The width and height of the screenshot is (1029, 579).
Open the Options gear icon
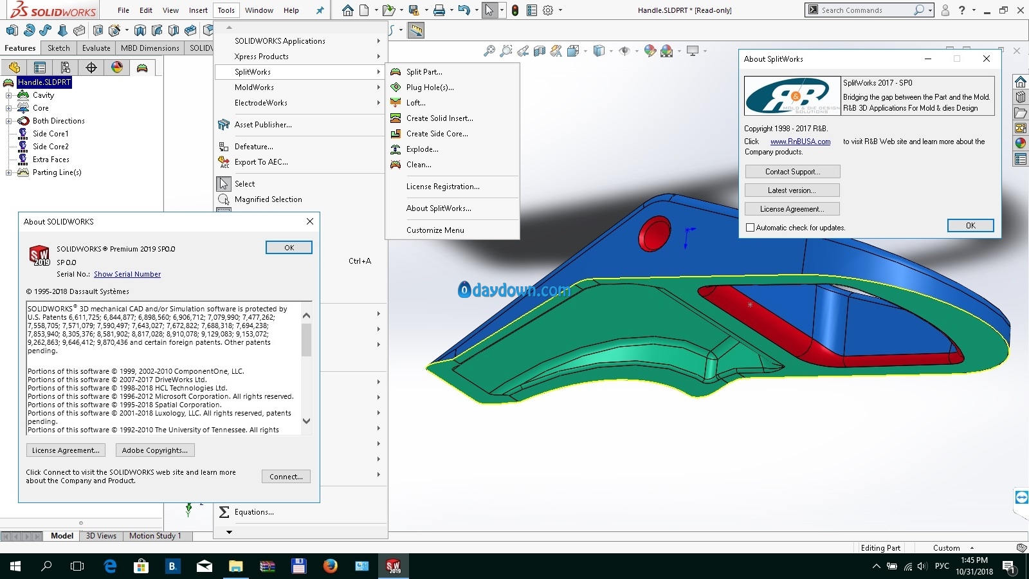(x=548, y=10)
